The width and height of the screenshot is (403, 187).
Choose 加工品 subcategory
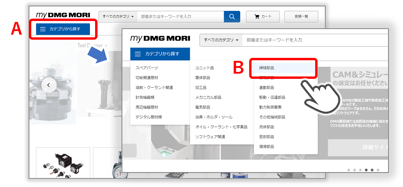201,88
